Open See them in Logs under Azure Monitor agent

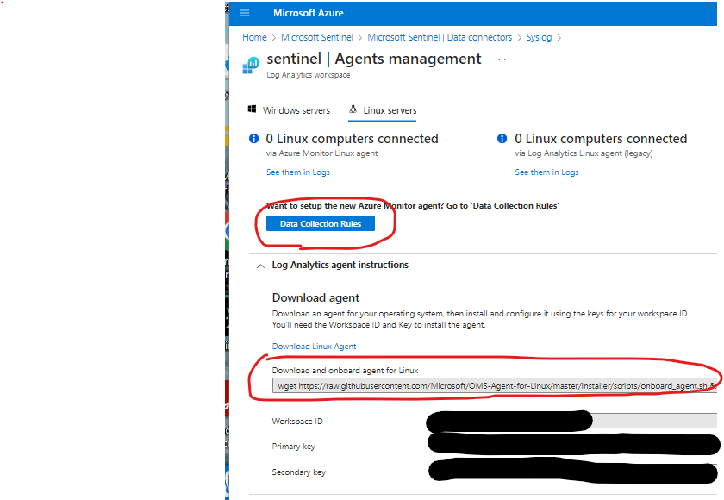point(298,172)
